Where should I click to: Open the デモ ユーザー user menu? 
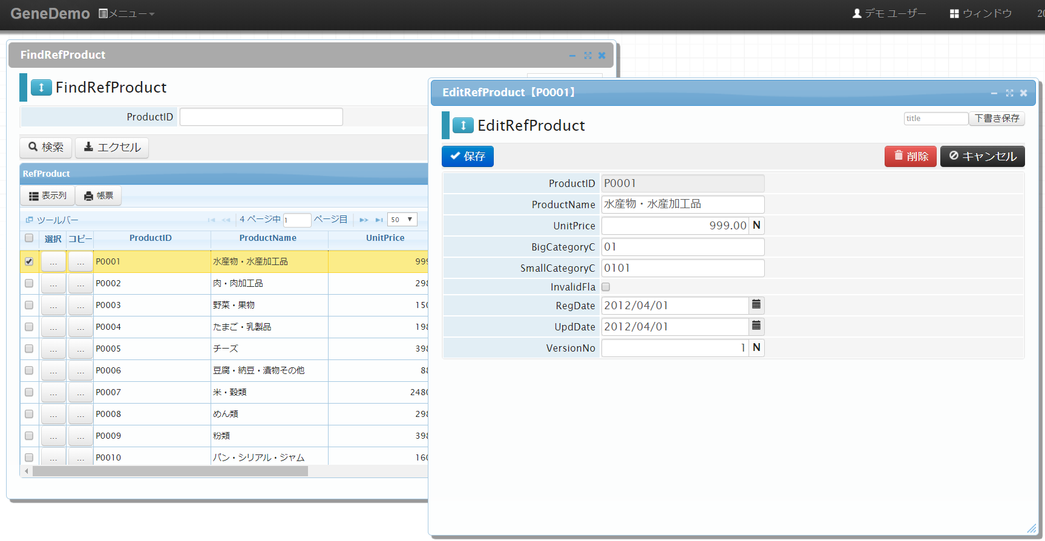(889, 13)
